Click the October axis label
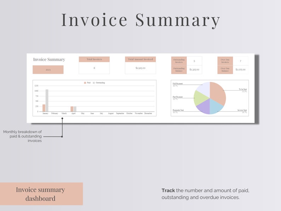 tap(130, 113)
